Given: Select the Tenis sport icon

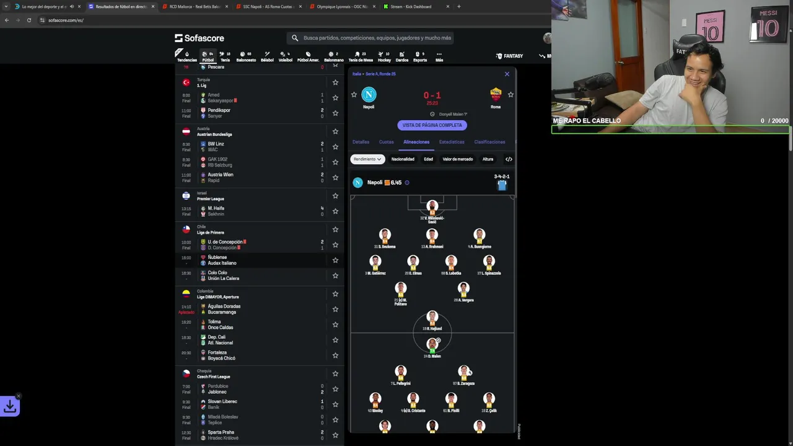Looking at the screenshot, I should [226, 56].
